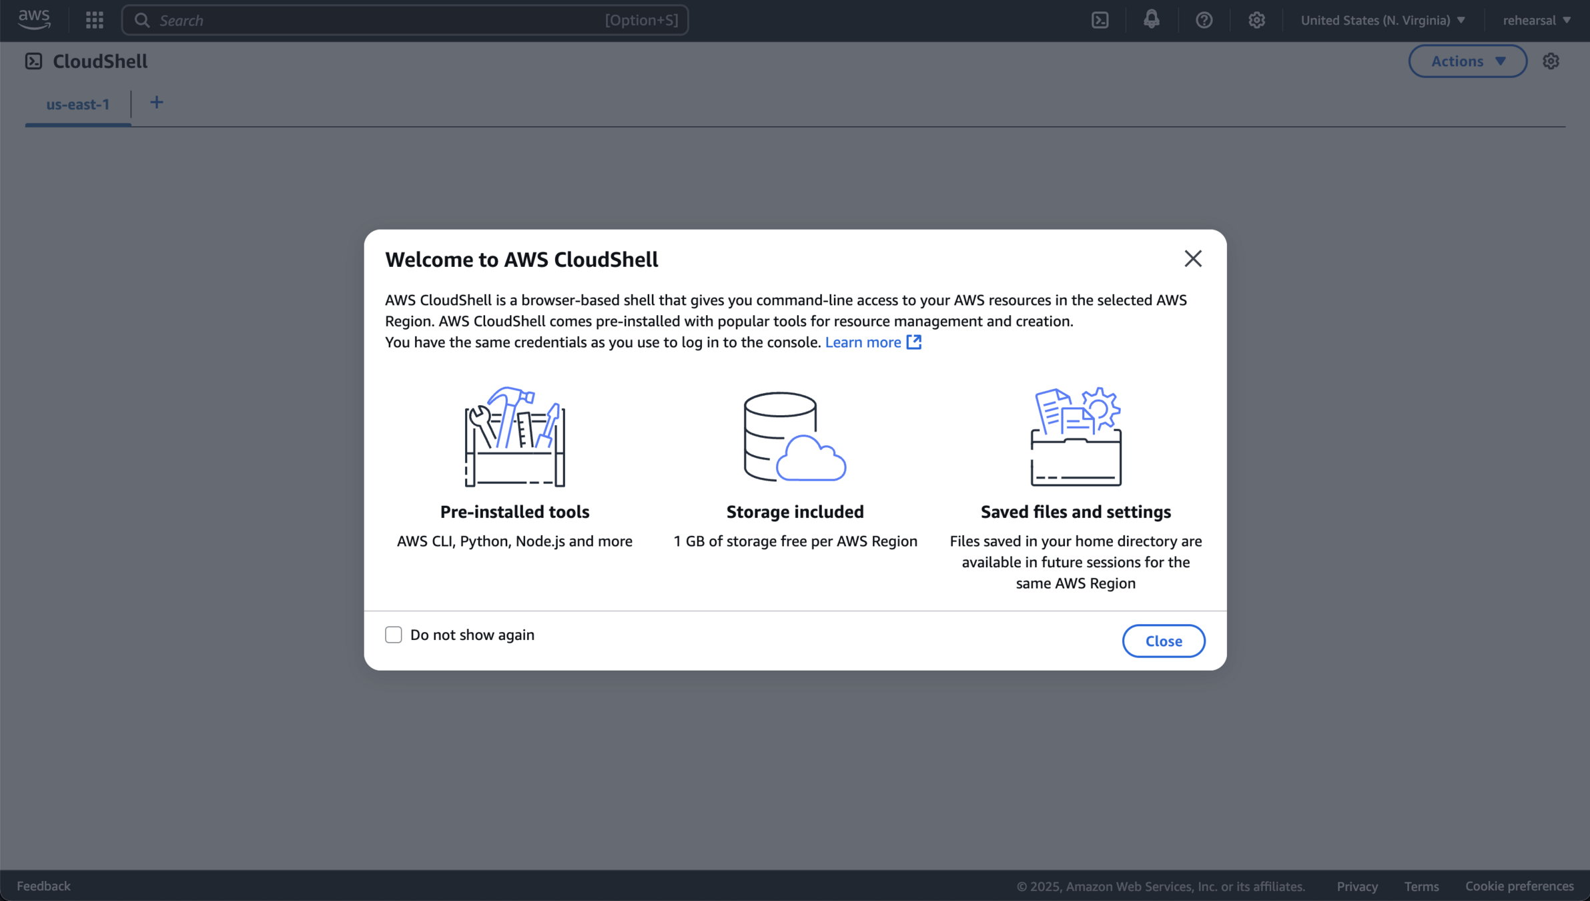Click the CloudShell terminal icon in top bar

coord(1100,20)
